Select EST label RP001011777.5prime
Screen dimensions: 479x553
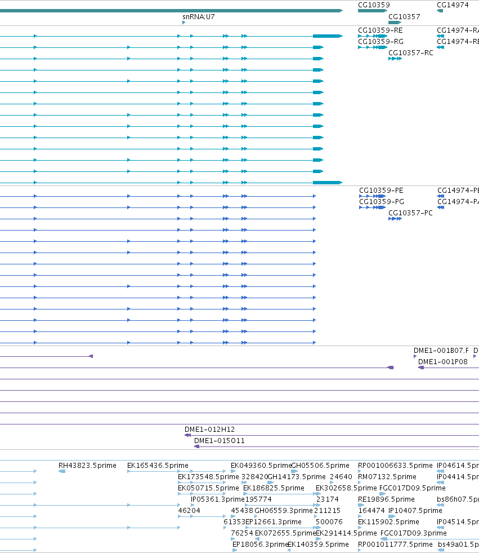click(395, 545)
